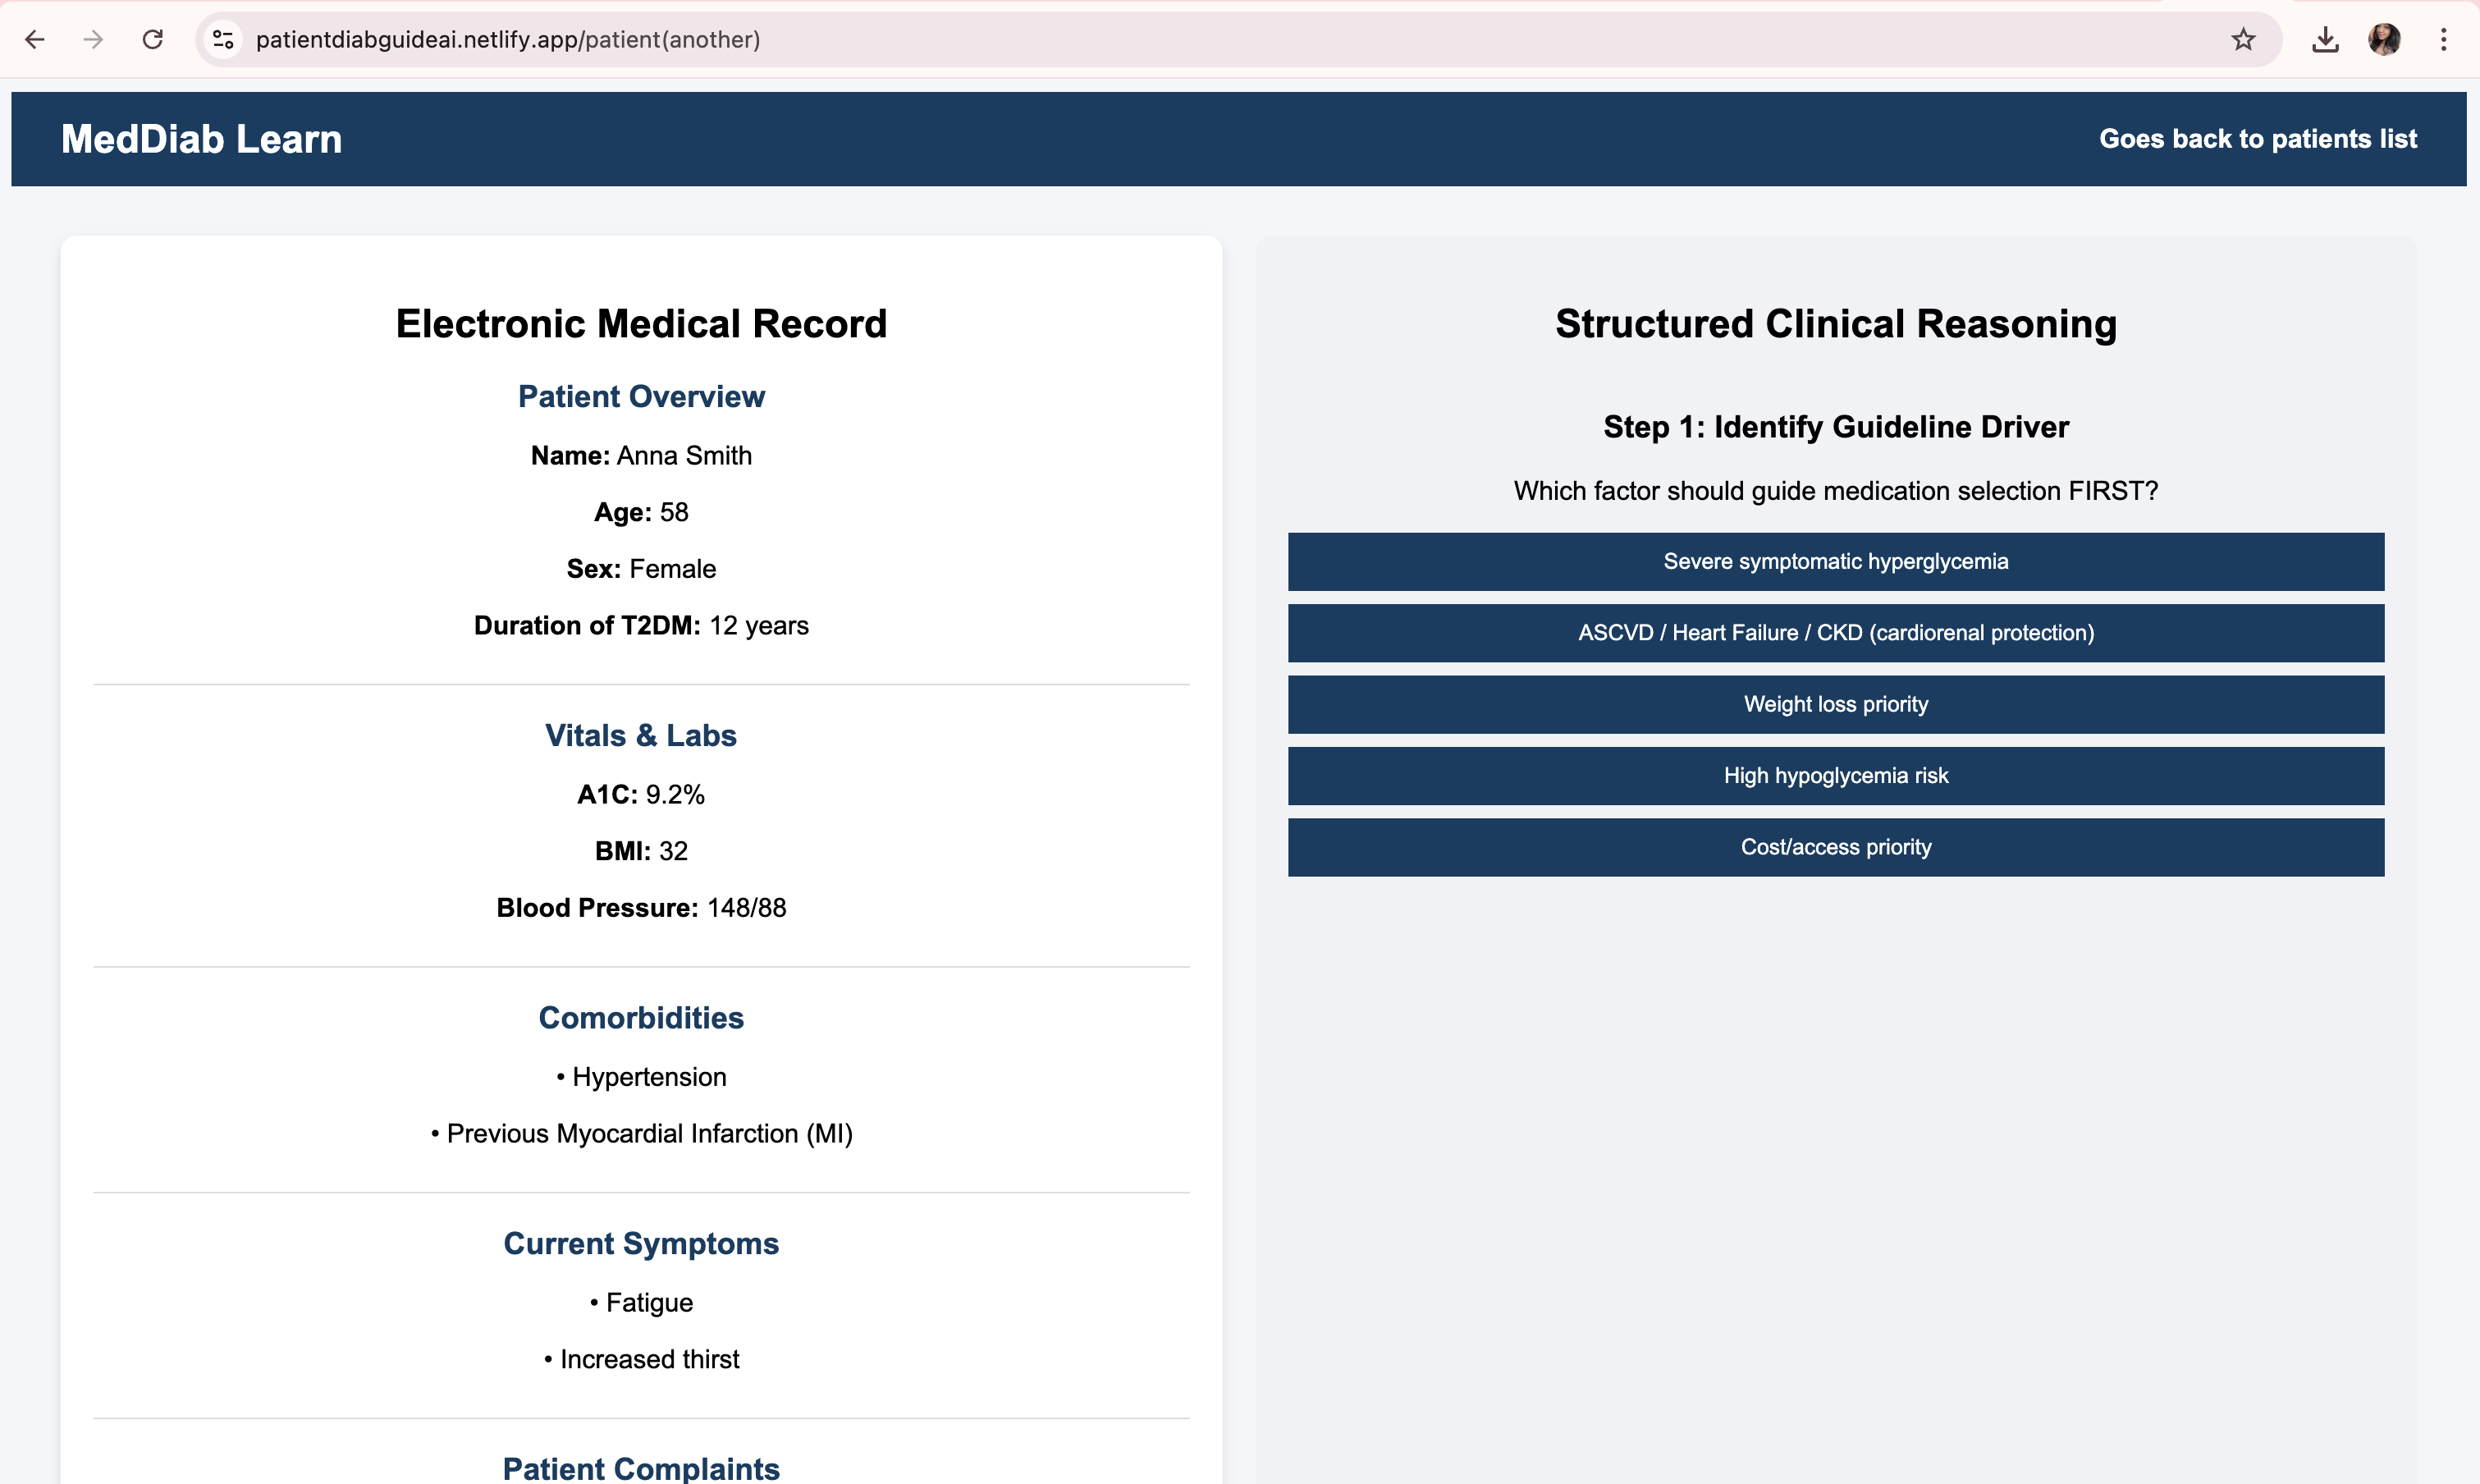This screenshot has height=1484, width=2480.
Task: Open the Chrome three-dot menu
Action: (2443, 39)
